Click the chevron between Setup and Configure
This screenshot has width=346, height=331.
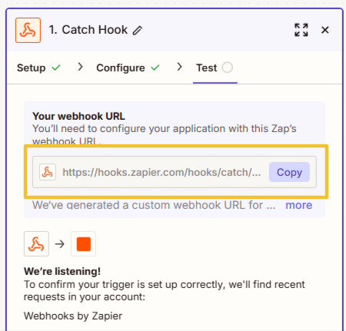[81, 67]
